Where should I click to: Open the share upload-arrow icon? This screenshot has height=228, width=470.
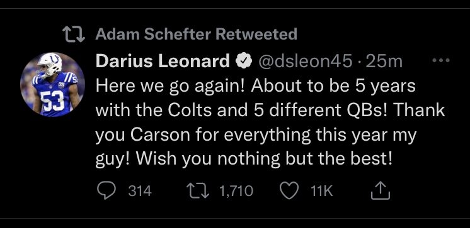tap(381, 191)
